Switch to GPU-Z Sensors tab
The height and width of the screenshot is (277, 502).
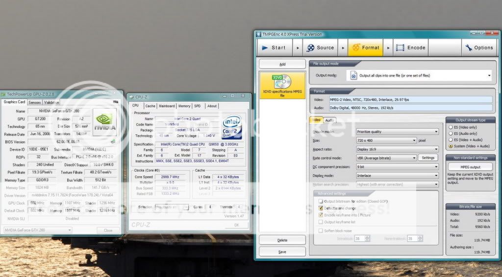click(x=34, y=103)
